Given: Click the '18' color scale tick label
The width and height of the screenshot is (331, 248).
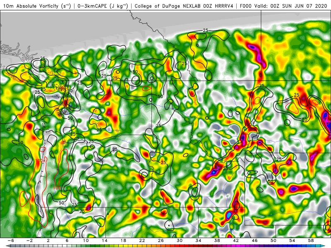Looking at the screenshot, I should tap(123, 241).
